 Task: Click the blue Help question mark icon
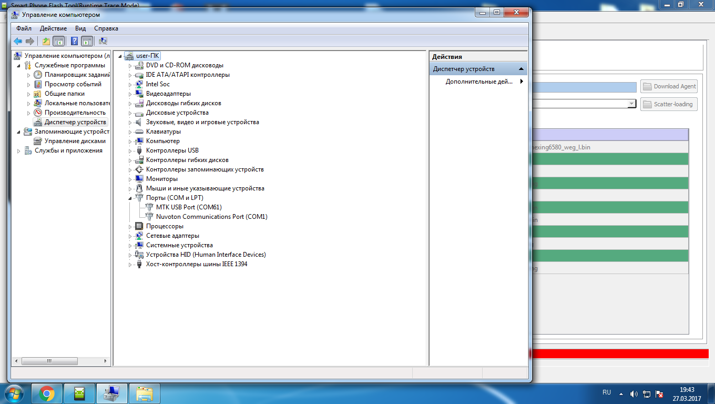click(x=75, y=41)
